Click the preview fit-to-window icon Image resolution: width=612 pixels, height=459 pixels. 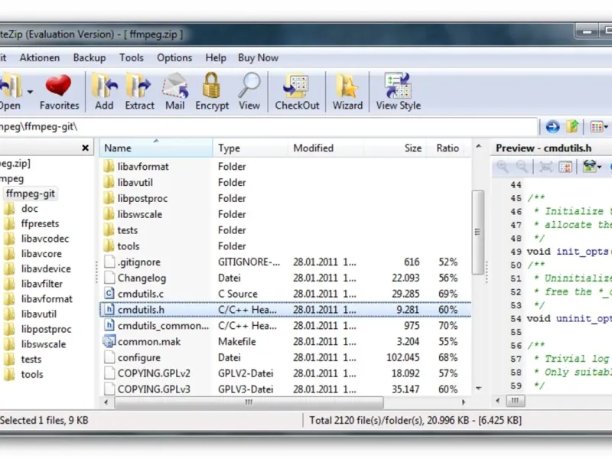point(545,167)
